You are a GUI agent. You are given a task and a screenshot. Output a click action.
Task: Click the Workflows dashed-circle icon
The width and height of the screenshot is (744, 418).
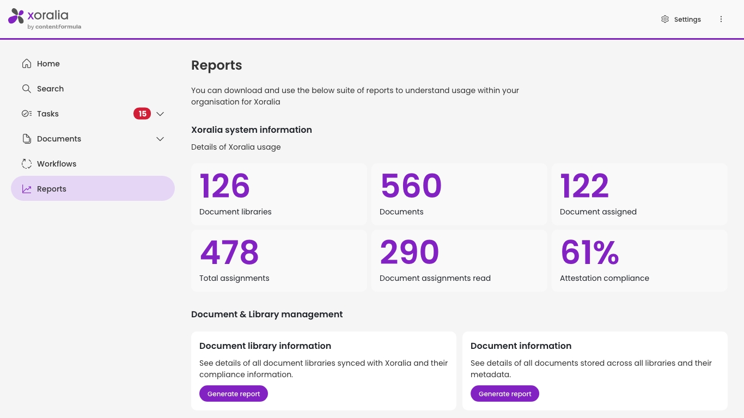[x=26, y=164]
